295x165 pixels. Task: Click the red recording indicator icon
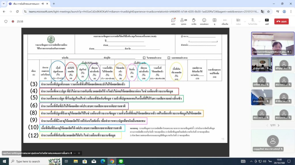13,21
